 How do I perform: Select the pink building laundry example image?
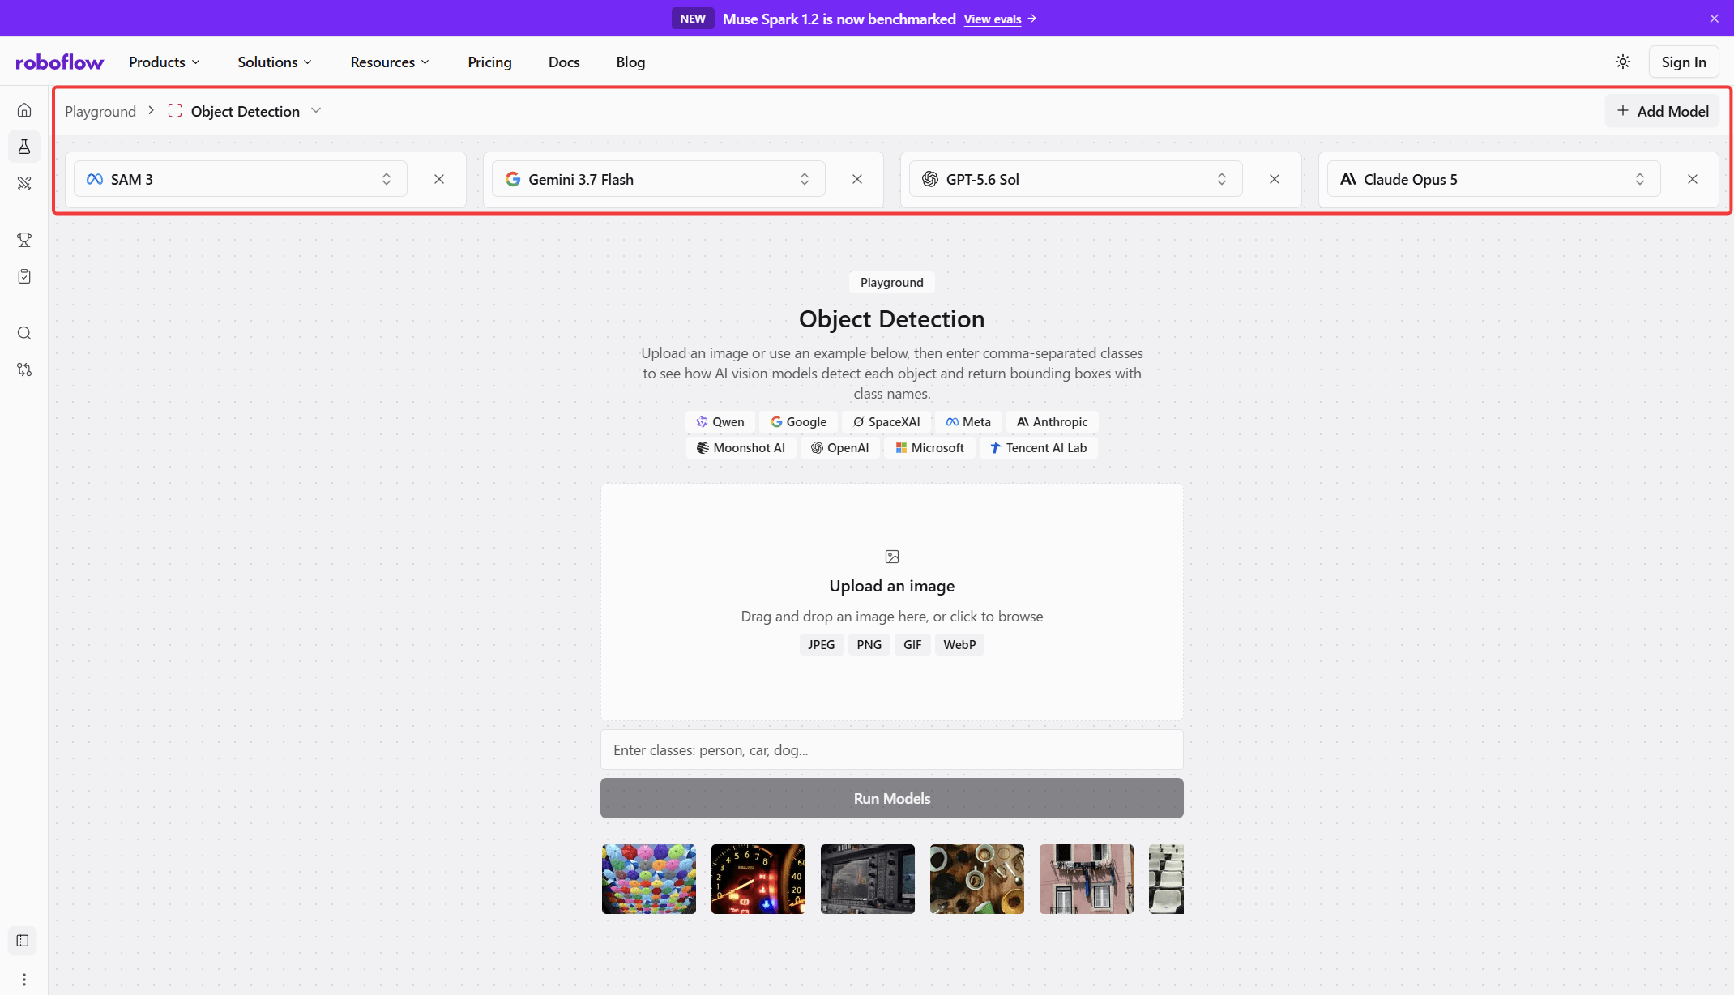(1087, 879)
